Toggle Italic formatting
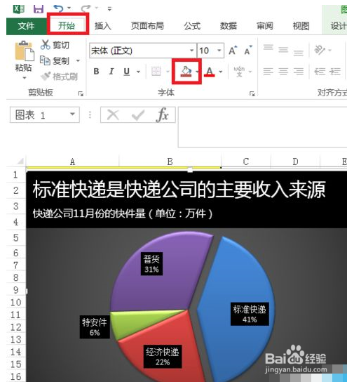The width and height of the screenshot is (347, 382). click(111, 72)
